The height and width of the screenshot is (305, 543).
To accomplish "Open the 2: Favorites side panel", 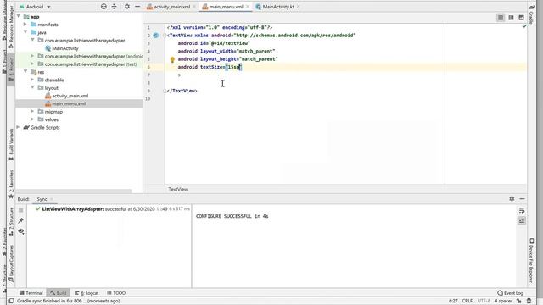I will click(11, 184).
